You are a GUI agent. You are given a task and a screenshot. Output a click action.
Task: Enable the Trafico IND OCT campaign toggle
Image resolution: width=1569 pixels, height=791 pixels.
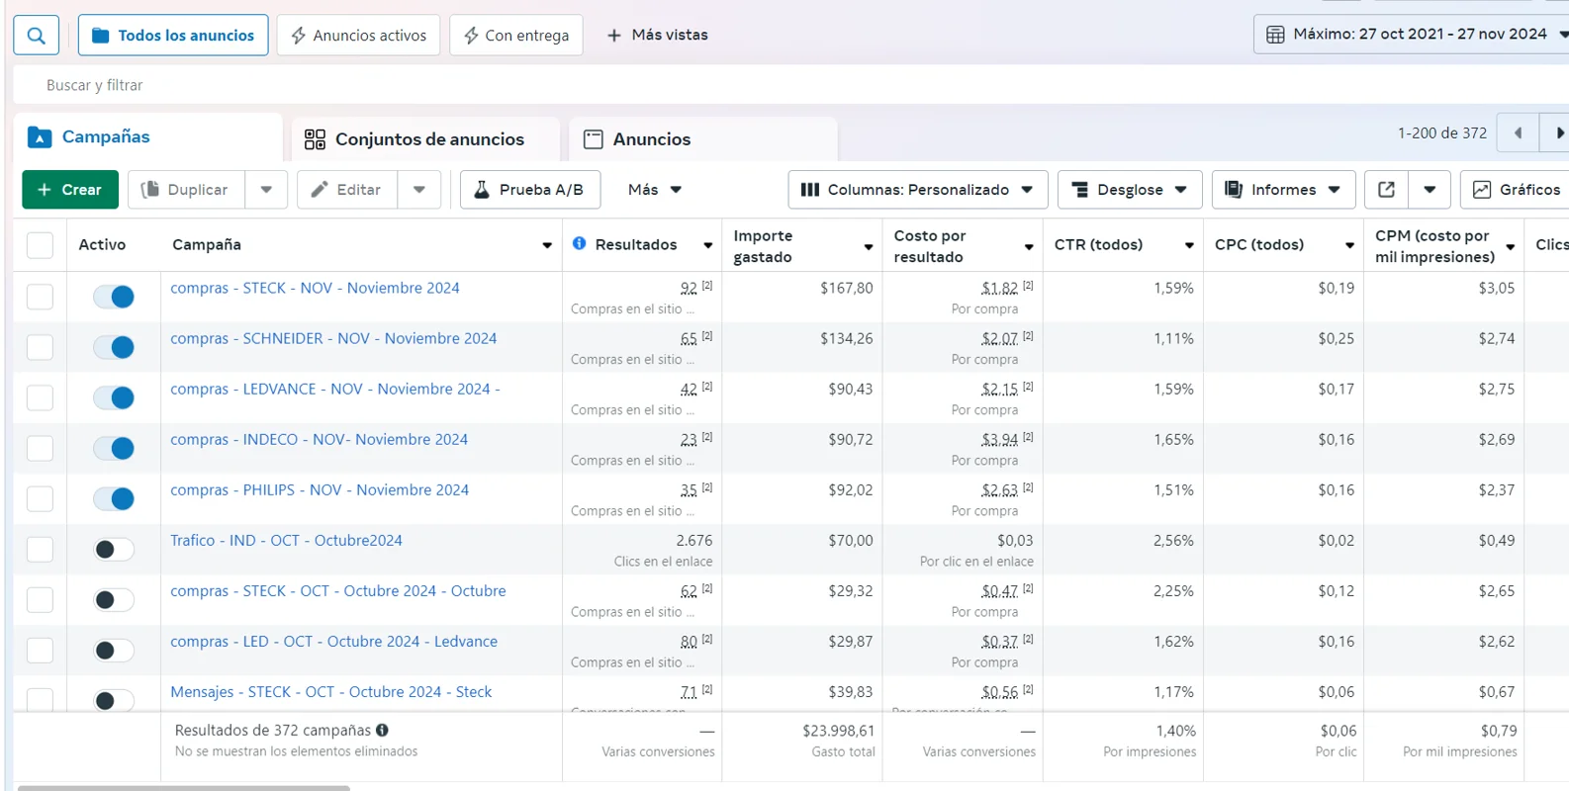(x=114, y=550)
